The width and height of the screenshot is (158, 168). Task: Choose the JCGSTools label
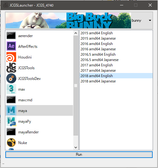[x=26, y=68]
